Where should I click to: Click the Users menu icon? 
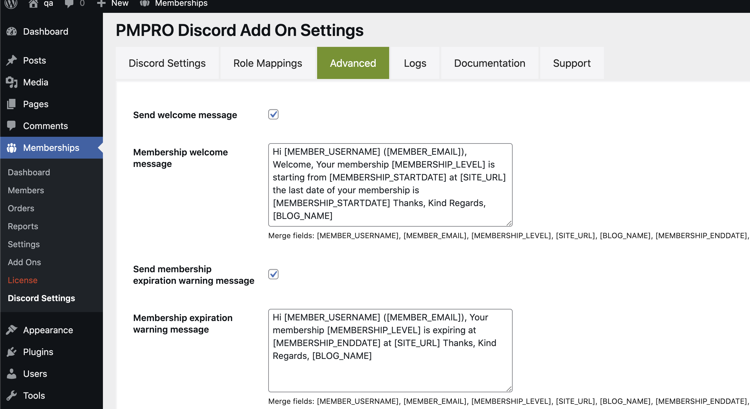click(x=13, y=374)
